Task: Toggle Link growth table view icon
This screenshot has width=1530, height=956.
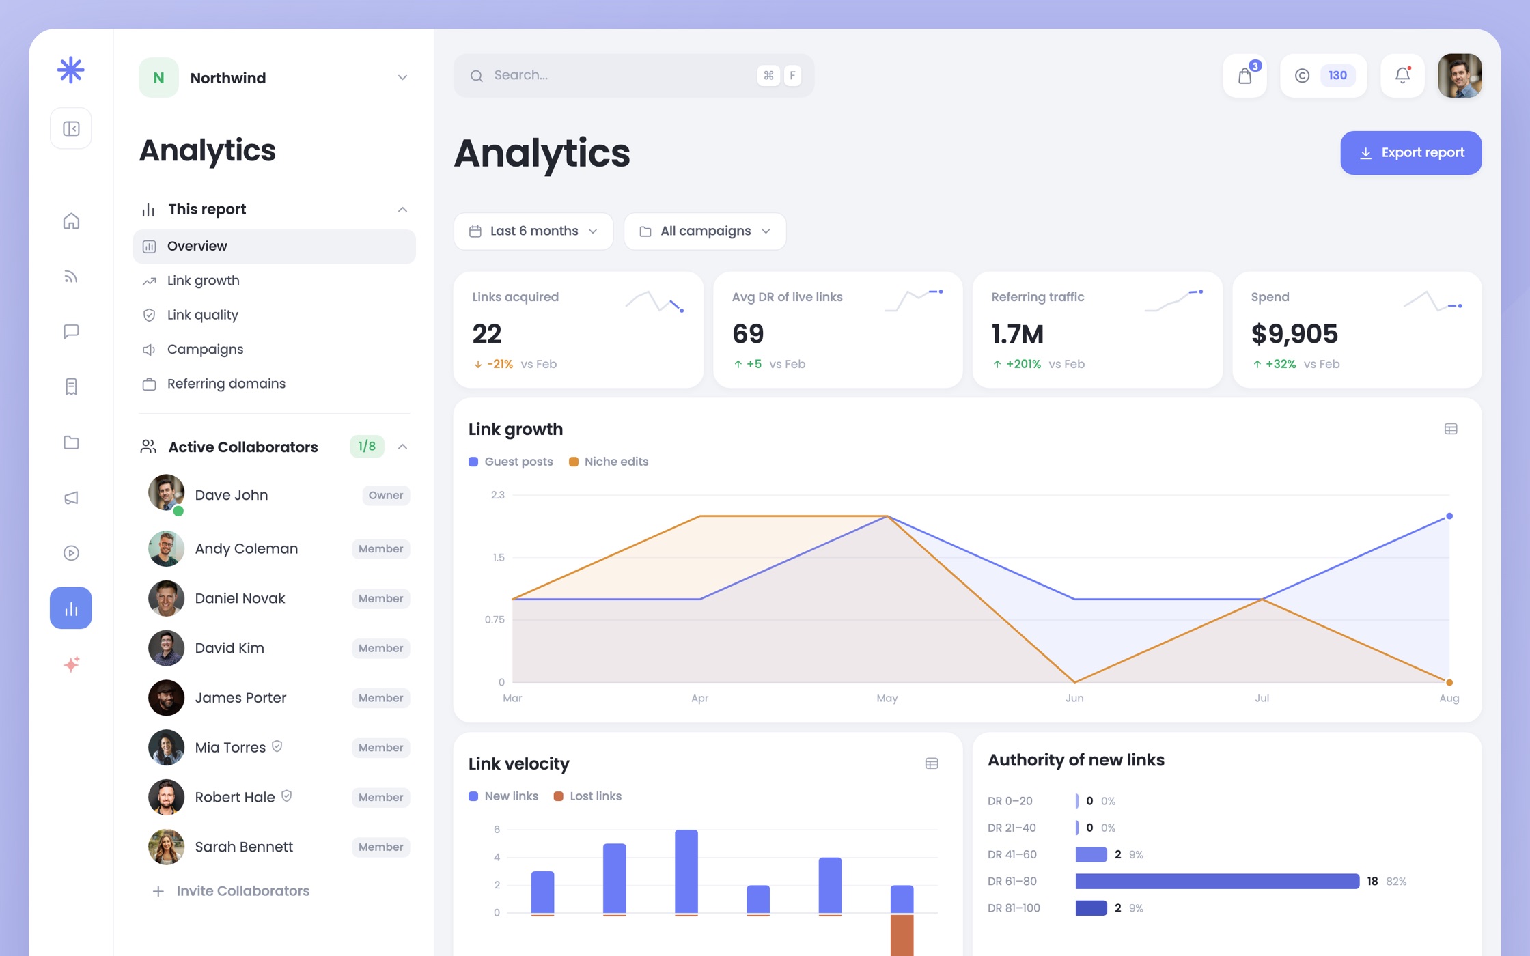Action: click(x=1451, y=429)
